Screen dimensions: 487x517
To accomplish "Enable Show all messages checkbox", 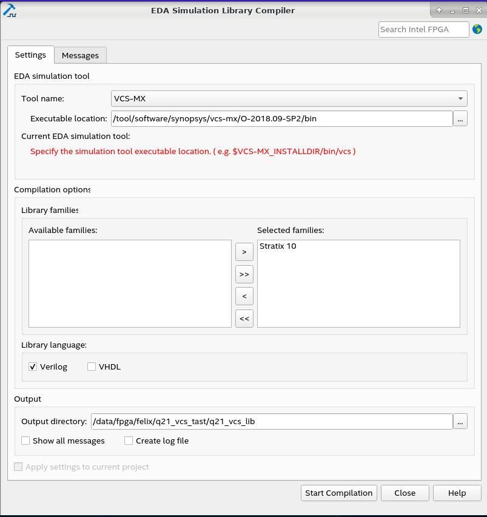I will [25, 441].
